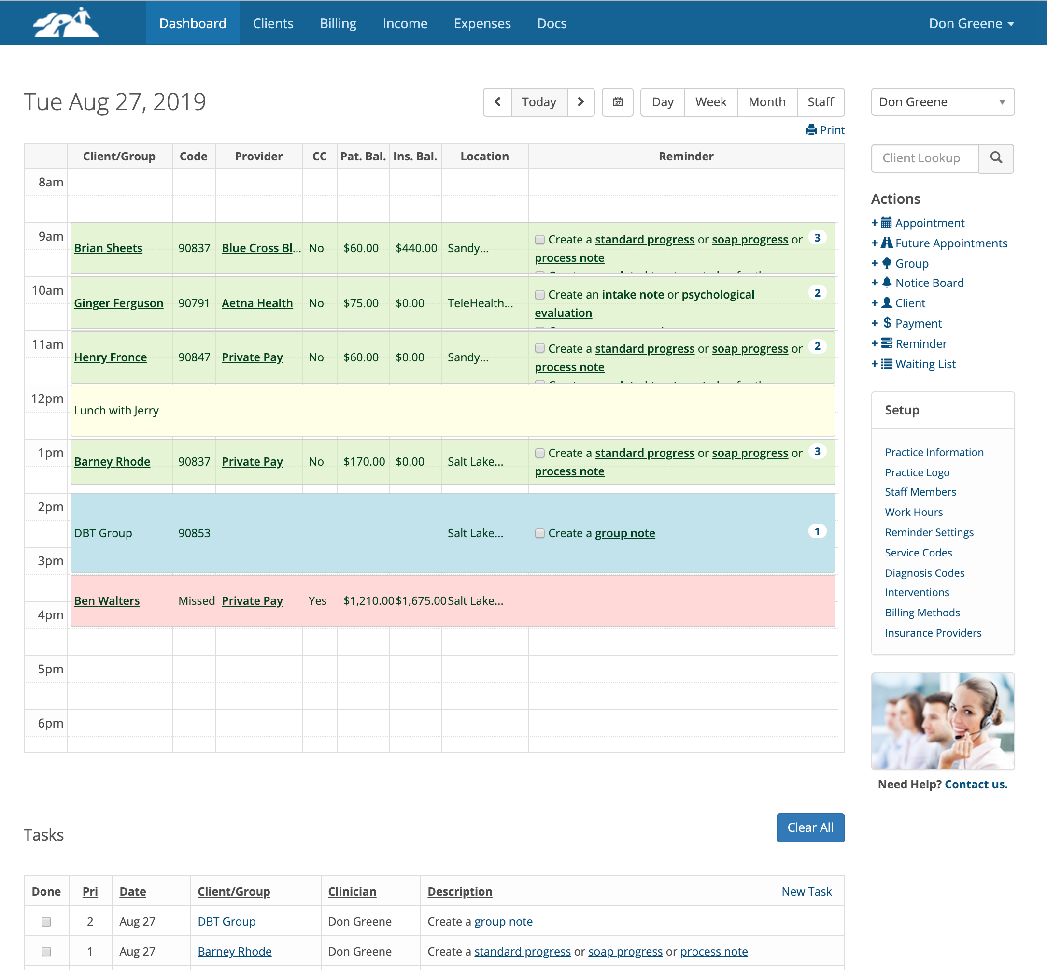The height and width of the screenshot is (970, 1047).
Task: Click the Notice Board bell icon
Action: tap(887, 283)
